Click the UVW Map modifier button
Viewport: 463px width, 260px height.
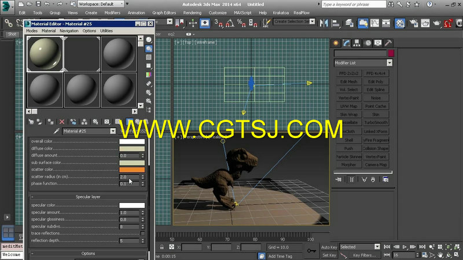[x=348, y=106]
